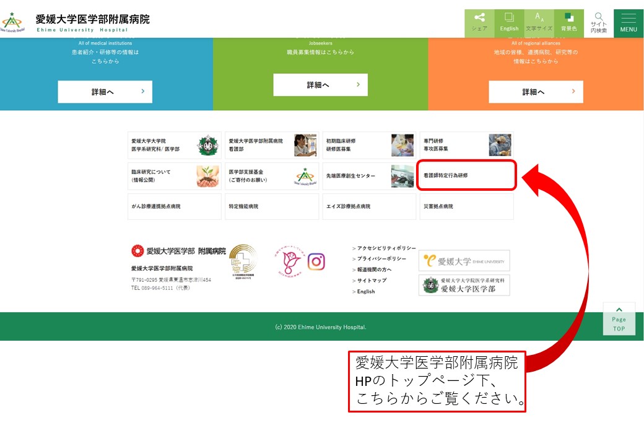Click the Instagram icon in footer
The image size is (644, 446).
click(316, 261)
